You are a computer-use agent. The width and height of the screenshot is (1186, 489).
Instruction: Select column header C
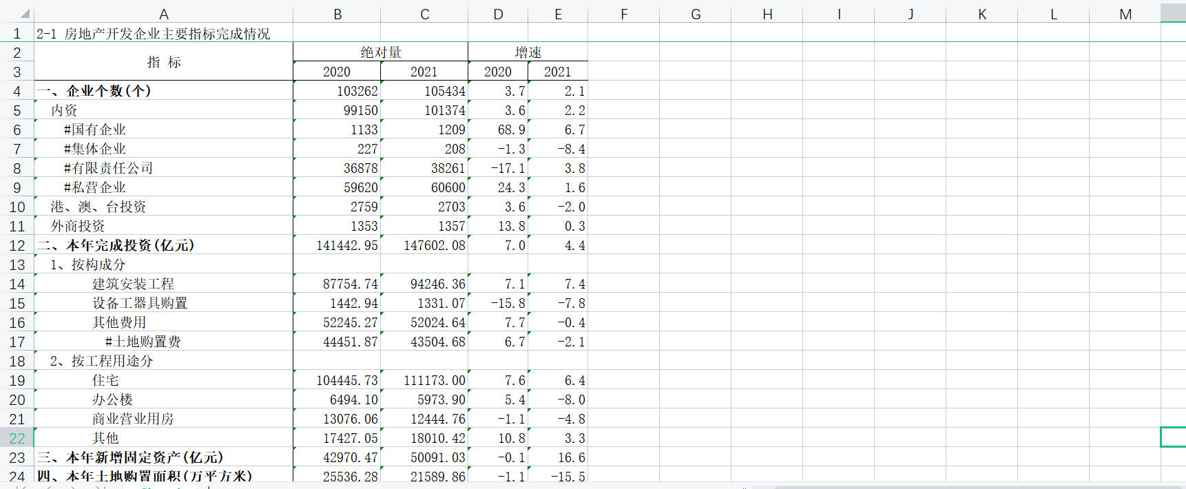click(424, 14)
